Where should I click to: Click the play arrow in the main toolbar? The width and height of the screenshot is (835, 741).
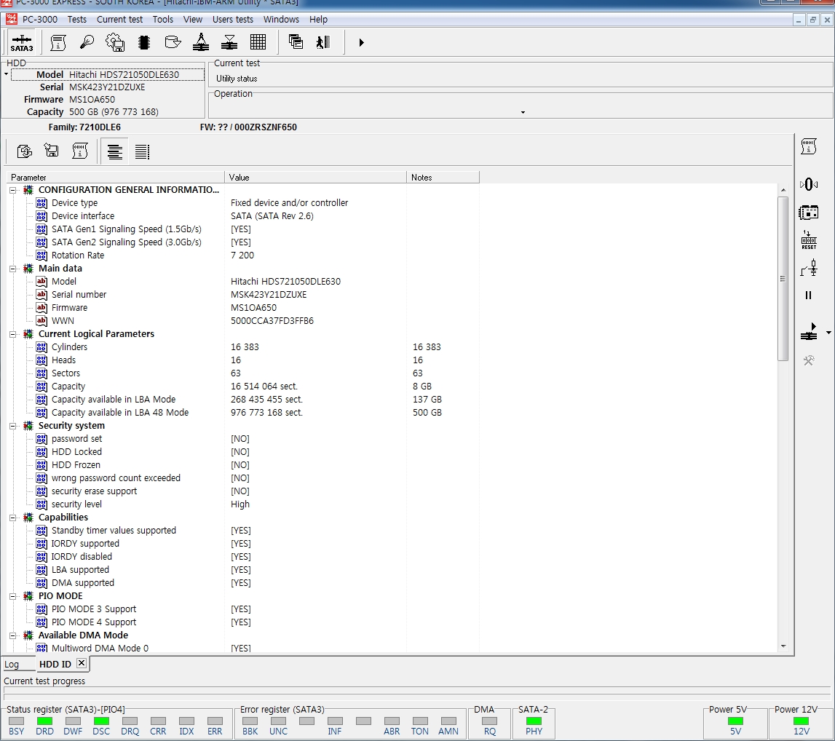point(361,43)
